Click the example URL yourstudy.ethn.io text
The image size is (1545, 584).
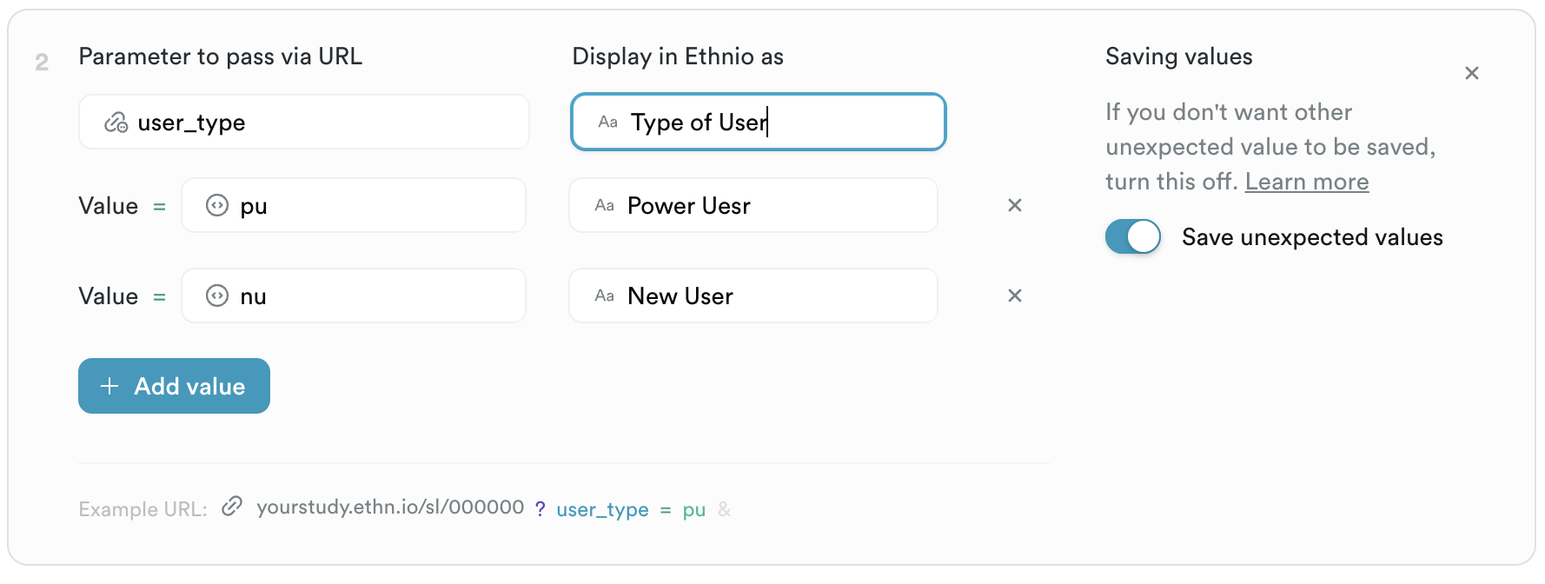390,508
